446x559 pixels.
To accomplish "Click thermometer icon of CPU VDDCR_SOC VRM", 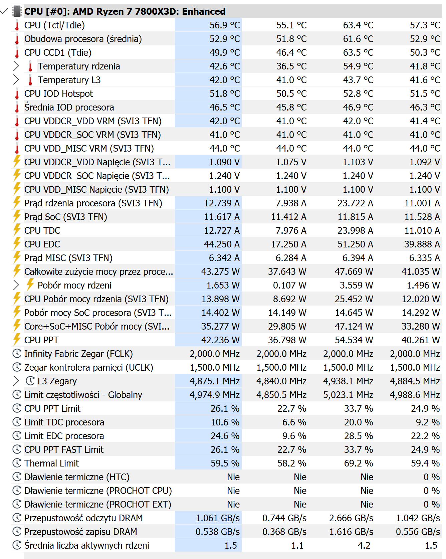I will tap(17, 135).
